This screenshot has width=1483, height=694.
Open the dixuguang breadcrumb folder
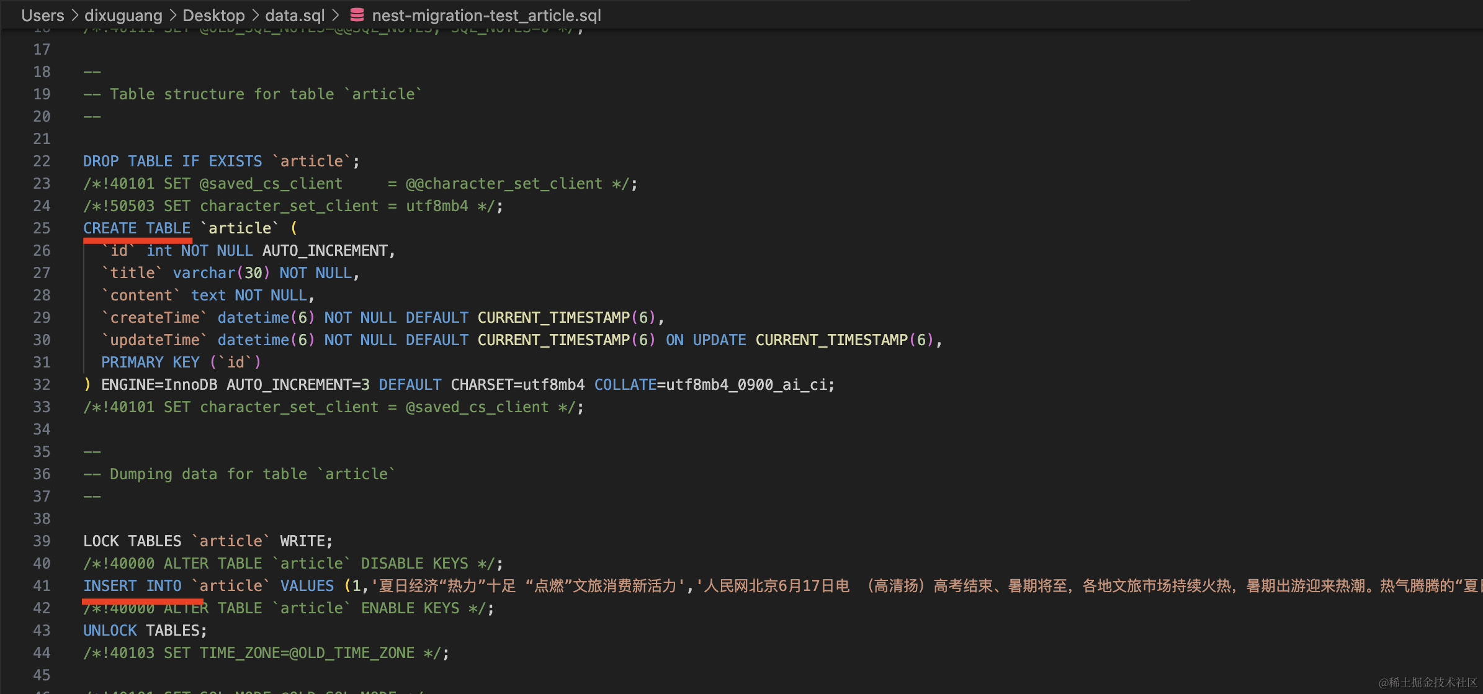[x=123, y=15]
